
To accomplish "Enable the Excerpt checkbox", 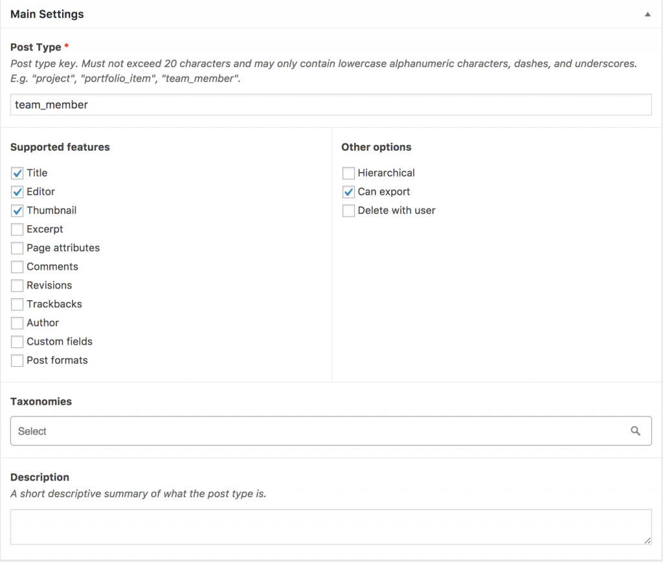I will pos(17,230).
